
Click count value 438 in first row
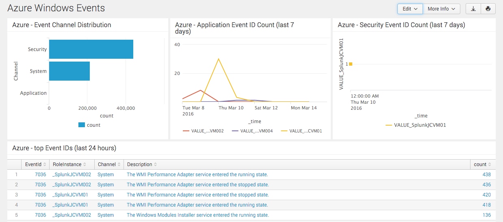pyautogui.click(x=486, y=175)
